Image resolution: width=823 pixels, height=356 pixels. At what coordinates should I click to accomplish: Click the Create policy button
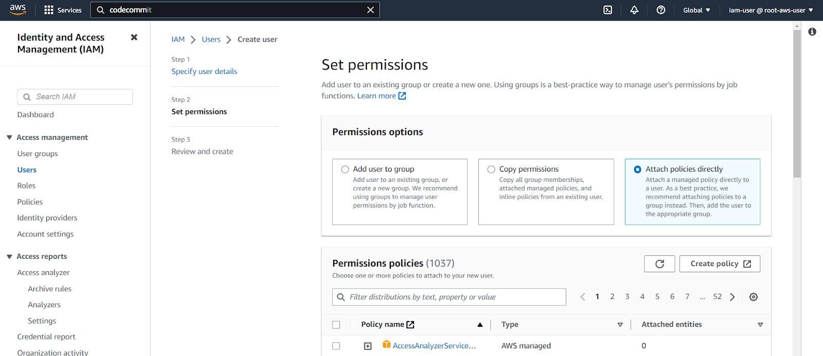click(720, 264)
